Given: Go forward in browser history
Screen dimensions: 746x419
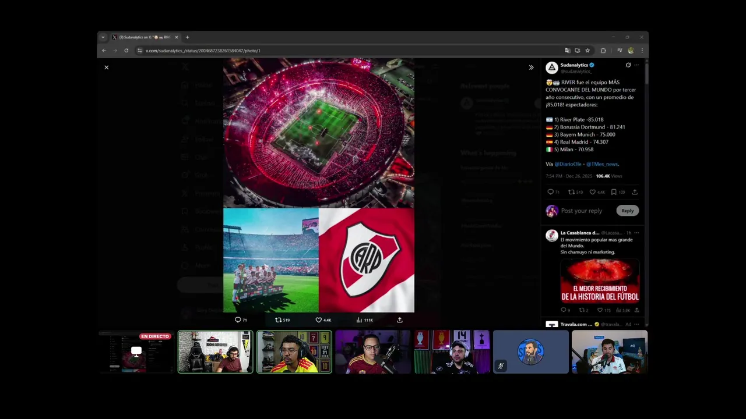Looking at the screenshot, I should click(115, 51).
